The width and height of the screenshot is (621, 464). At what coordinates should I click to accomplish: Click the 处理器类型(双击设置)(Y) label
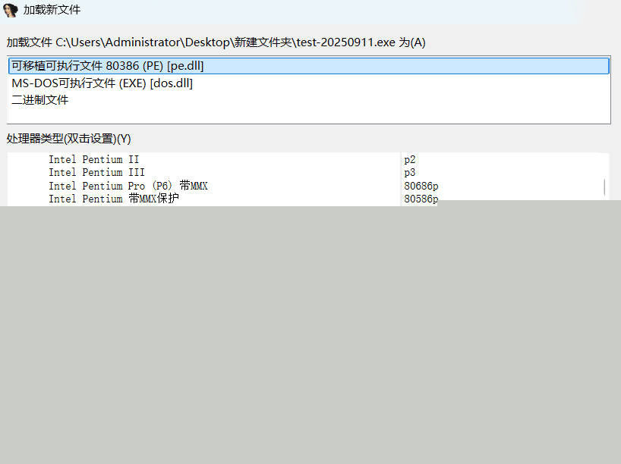pyautogui.click(x=68, y=139)
